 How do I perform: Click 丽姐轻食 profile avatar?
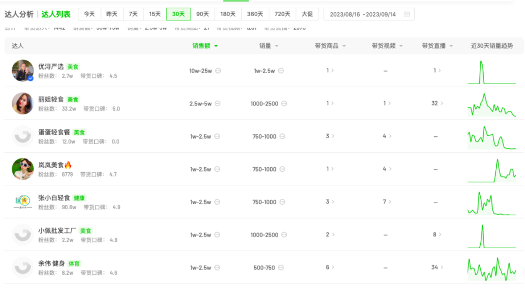[x=22, y=103]
